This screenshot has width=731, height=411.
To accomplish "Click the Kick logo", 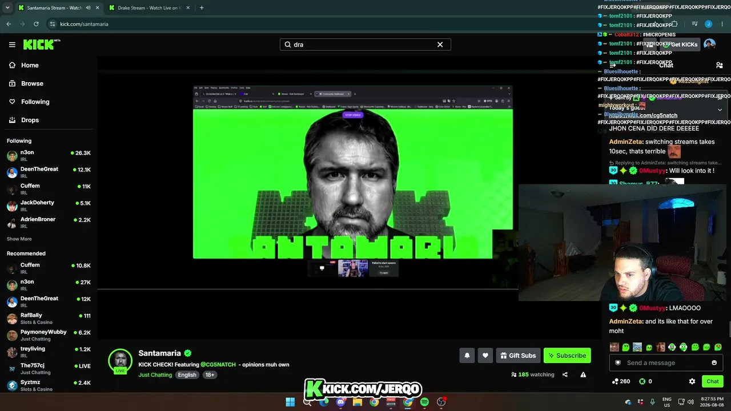I will 42,45.
